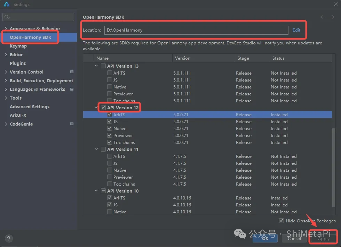Toggle the API Version 10 checkbox

103,191
